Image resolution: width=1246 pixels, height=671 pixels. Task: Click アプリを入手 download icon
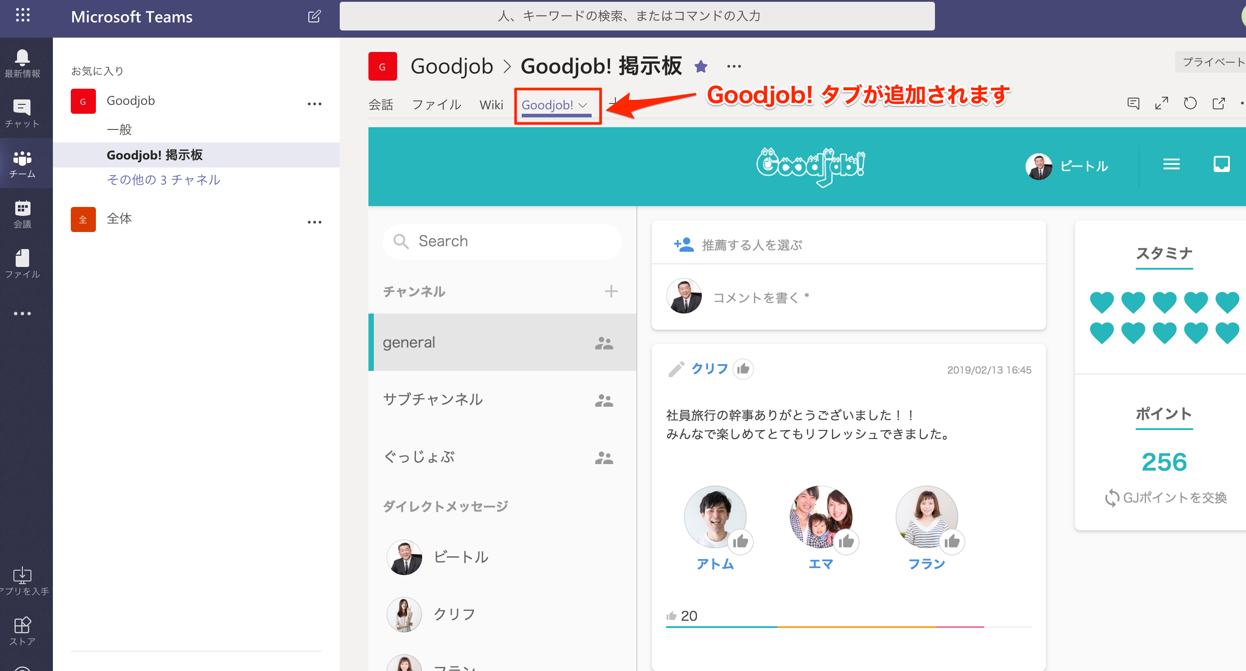22,581
